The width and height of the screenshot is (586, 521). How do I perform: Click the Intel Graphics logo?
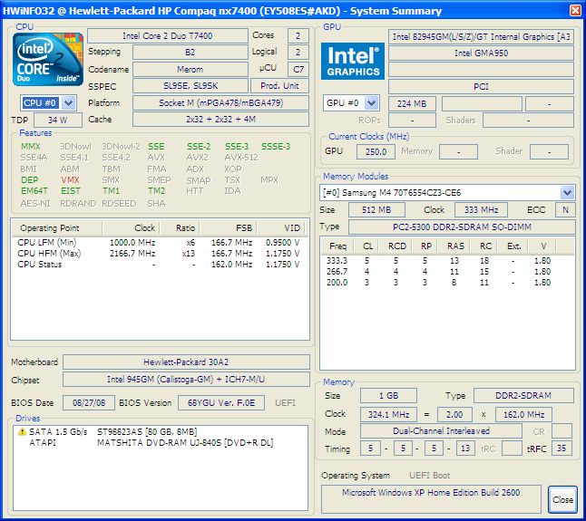[353, 61]
